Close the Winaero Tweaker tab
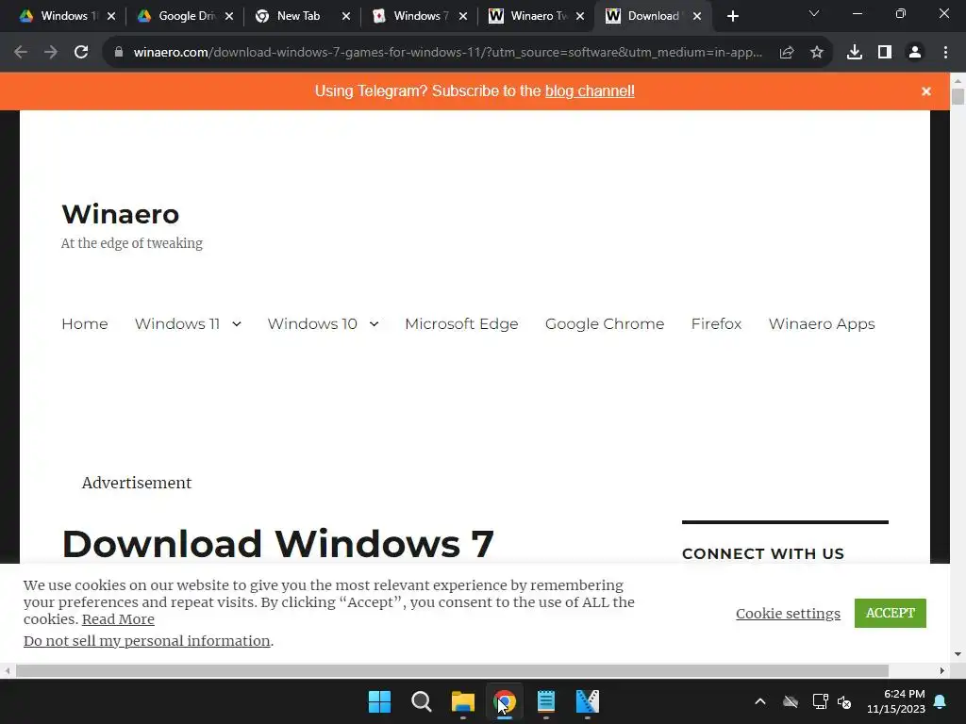This screenshot has width=966, height=724. (x=580, y=16)
